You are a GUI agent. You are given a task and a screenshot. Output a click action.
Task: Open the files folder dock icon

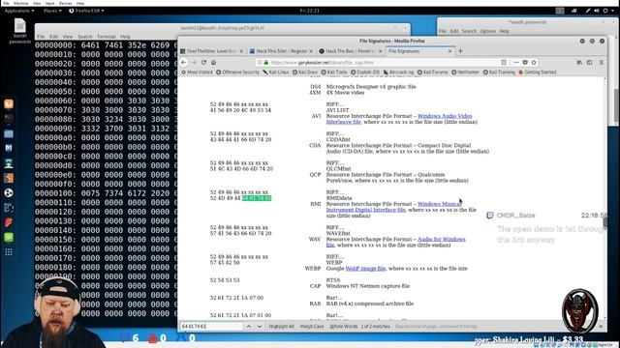(x=9, y=133)
